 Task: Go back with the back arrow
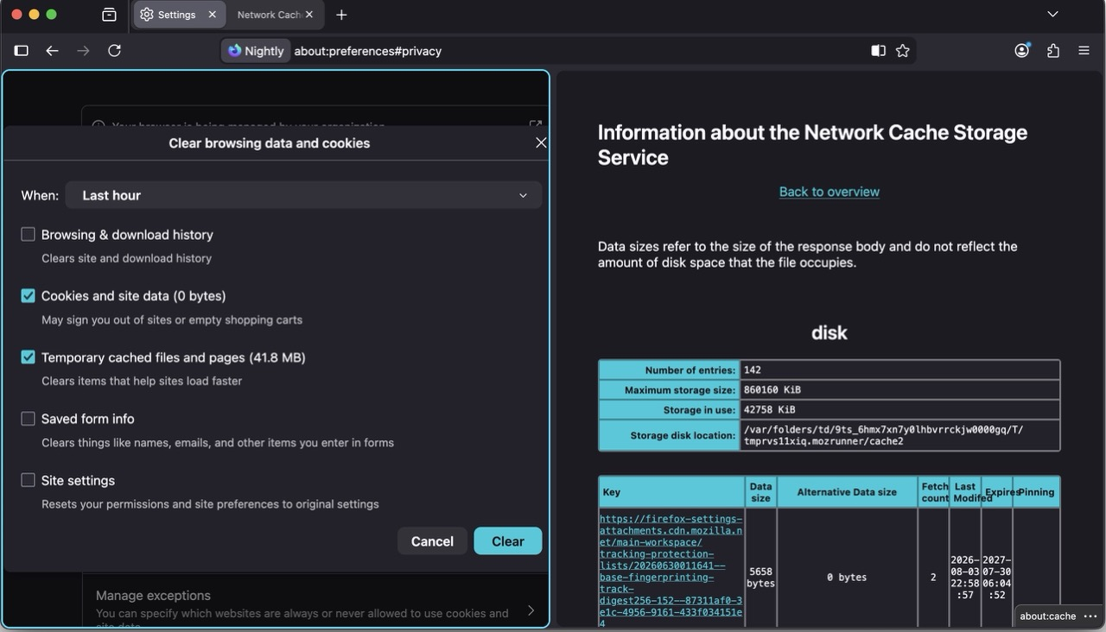[x=52, y=51]
